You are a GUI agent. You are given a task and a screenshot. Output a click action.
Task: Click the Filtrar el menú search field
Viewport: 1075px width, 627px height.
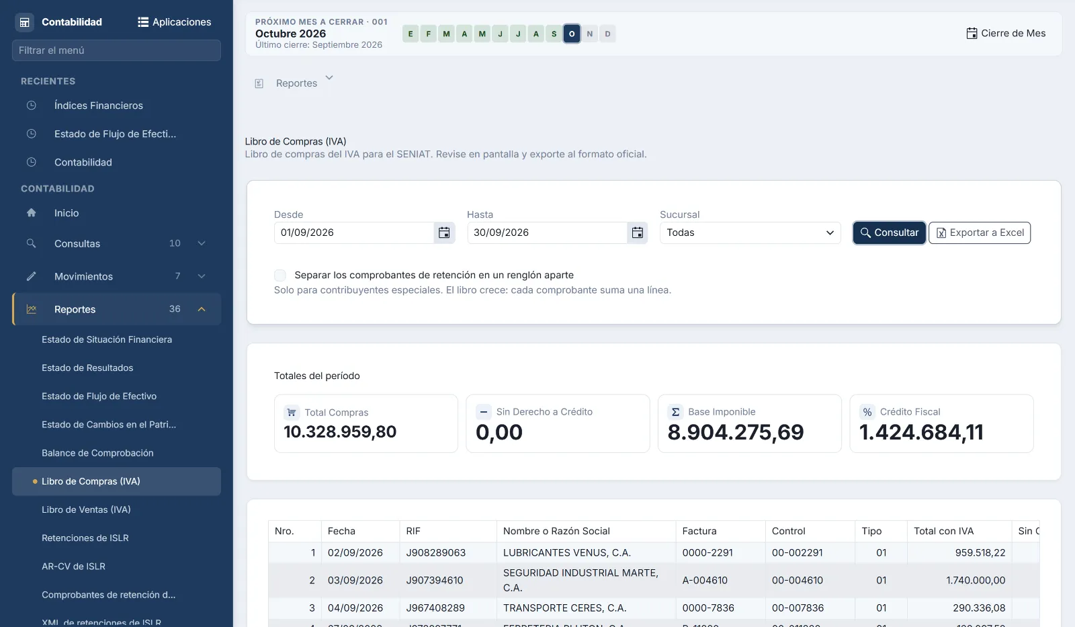(116, 50)
